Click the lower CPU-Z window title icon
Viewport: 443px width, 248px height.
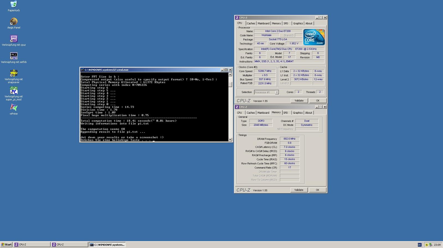[237, 107]
